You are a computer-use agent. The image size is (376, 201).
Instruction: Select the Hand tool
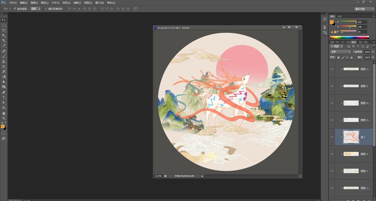[4, 113]
